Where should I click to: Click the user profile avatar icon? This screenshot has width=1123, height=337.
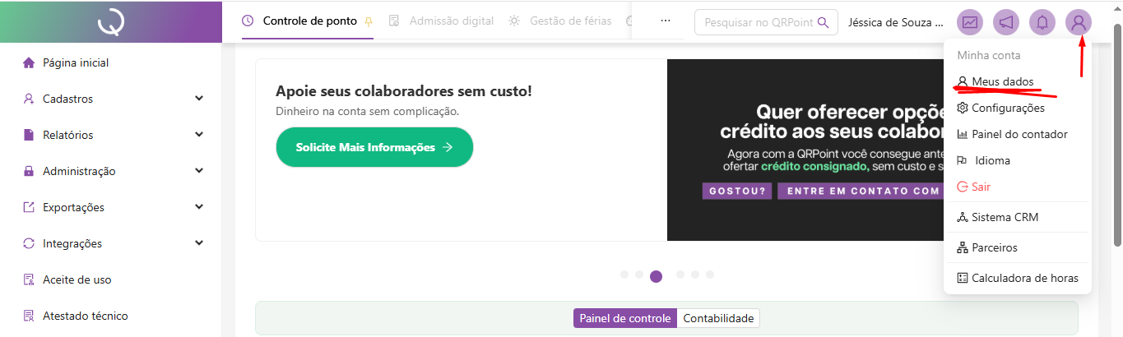[x=1078, y=22]
